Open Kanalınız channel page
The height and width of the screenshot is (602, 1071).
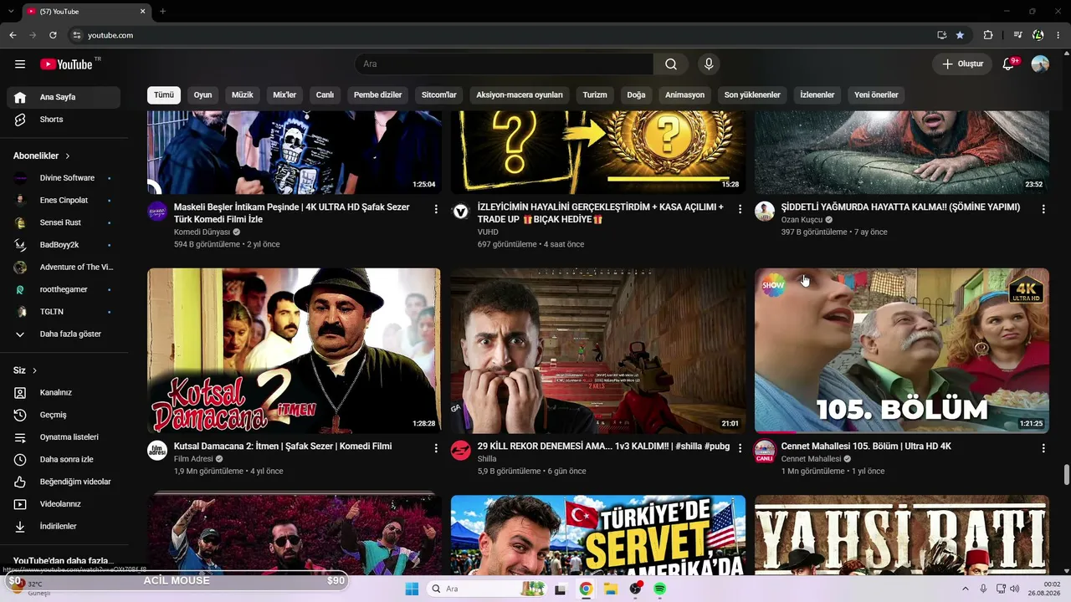(x=64, y=392)
